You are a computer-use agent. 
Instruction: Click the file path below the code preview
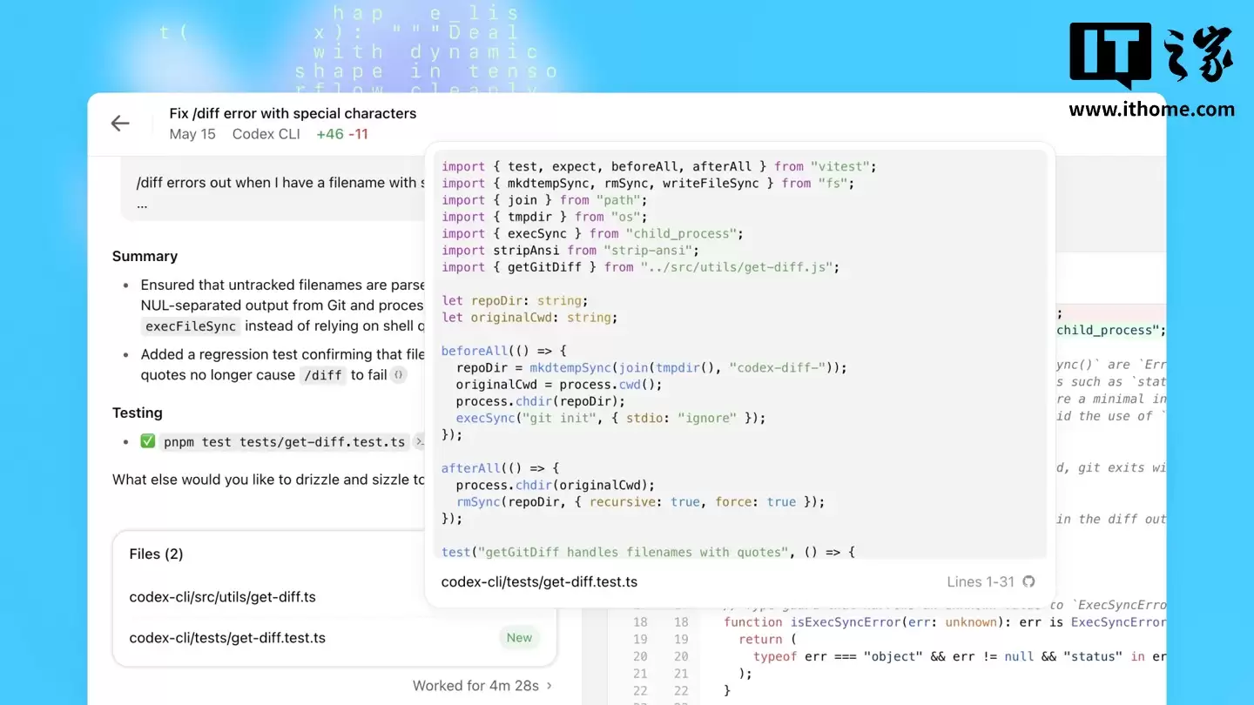click(x=539, y=581)
